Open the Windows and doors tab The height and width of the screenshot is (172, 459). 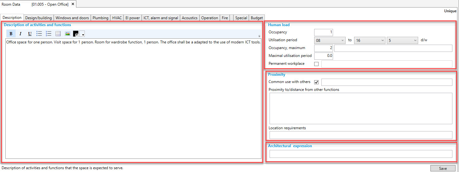72,18
